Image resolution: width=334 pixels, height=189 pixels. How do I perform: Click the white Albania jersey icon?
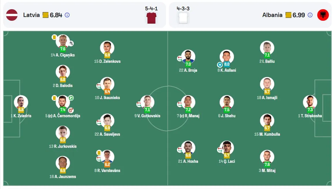coord(183,18)
